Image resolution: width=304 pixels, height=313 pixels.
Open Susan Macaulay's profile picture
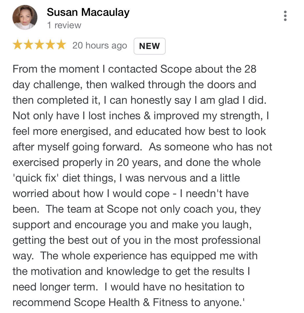tap(25, 18)
